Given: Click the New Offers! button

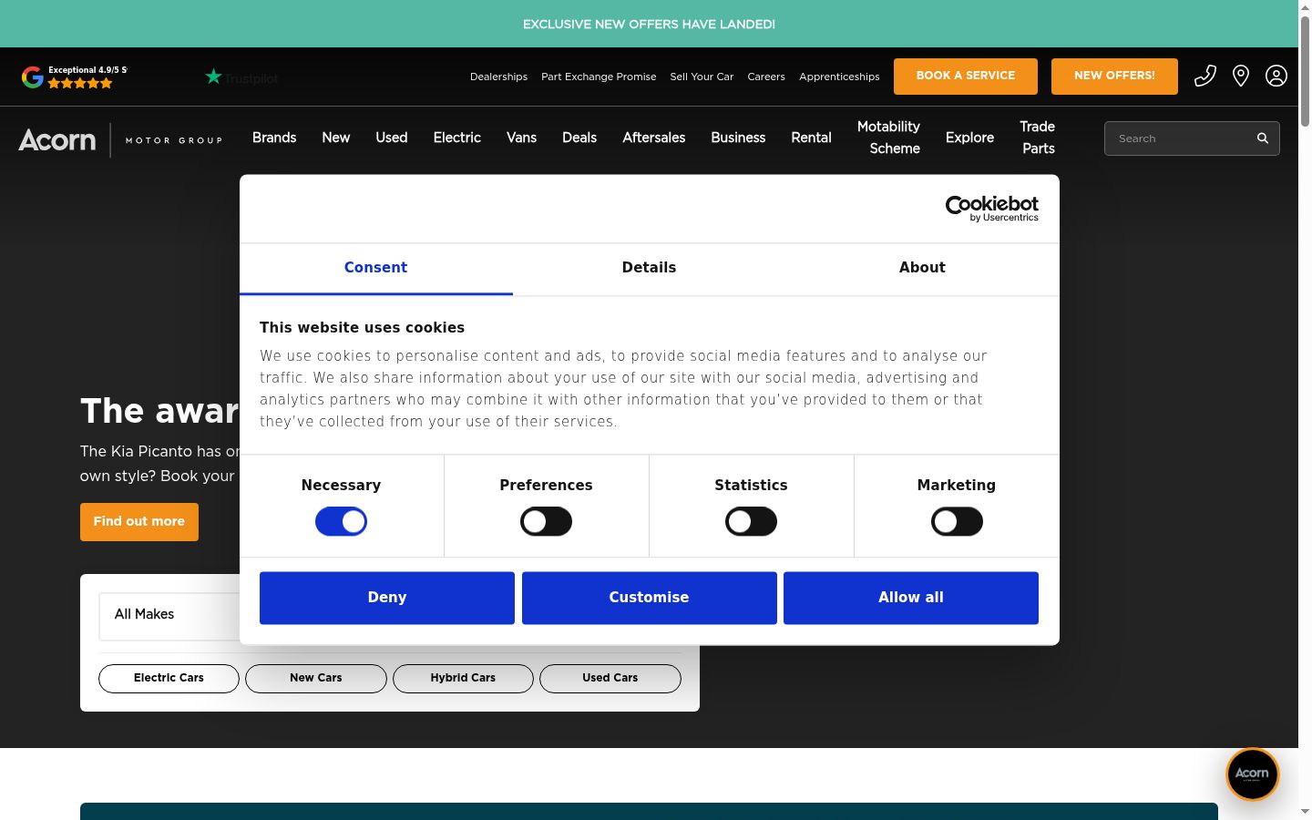Looking at the screenshot, I should coord(1114,77).
